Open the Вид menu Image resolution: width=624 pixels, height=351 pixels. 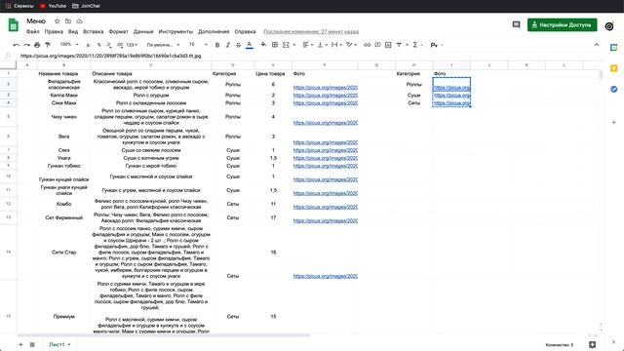[x=73, y=31]
